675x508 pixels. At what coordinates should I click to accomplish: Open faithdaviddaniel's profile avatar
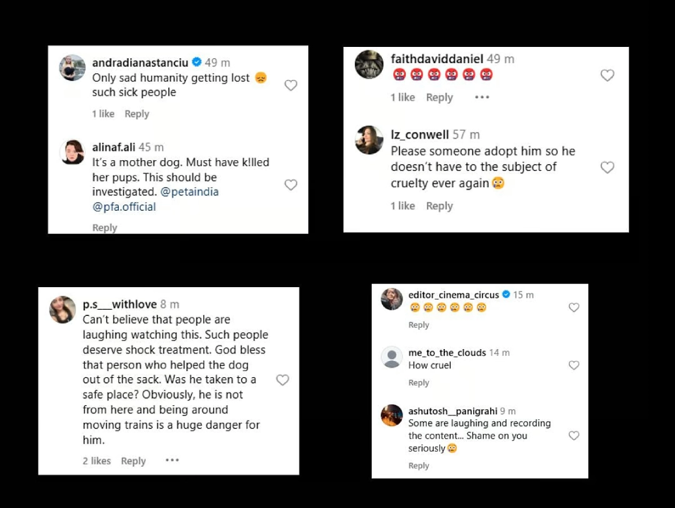pyautogui.click(x=369, y=64)
